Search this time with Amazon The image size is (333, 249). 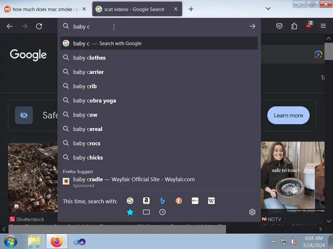point(146,200)
